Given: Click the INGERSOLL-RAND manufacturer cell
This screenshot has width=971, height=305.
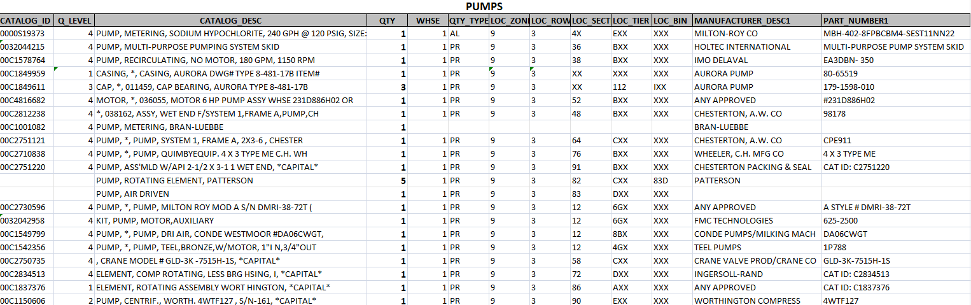Looking at the screenshot, I should click(x=727, y=274).
